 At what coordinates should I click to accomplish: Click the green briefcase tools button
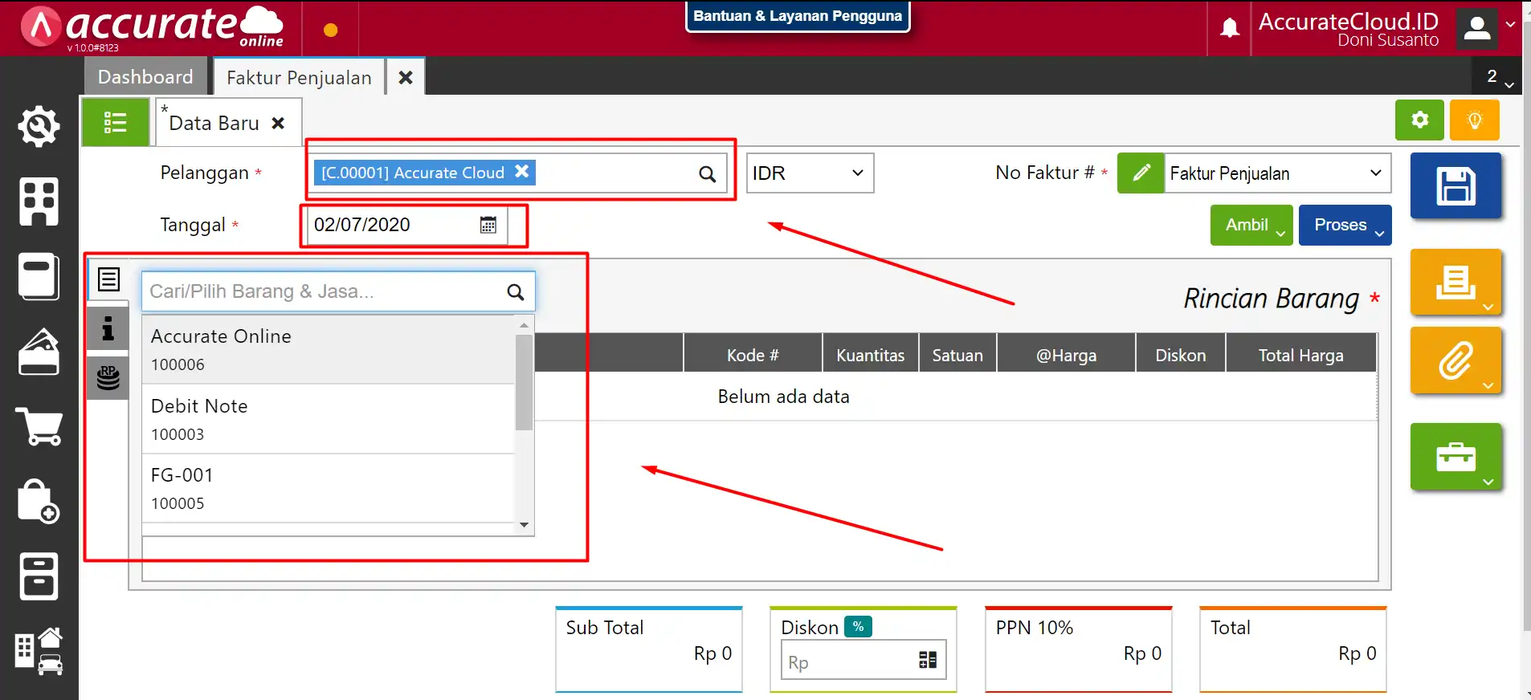tap(1455, 457)
